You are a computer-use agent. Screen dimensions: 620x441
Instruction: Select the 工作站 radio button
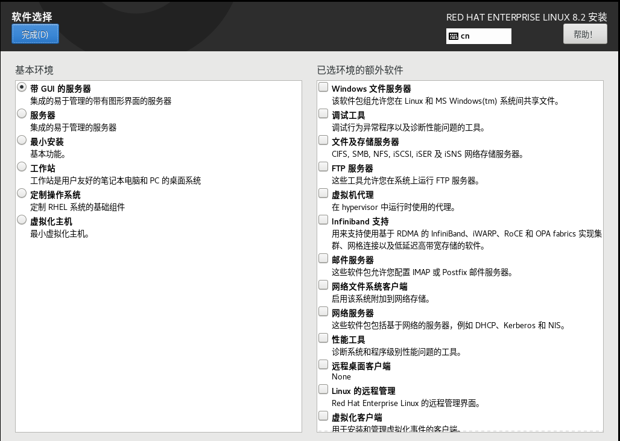22,167
